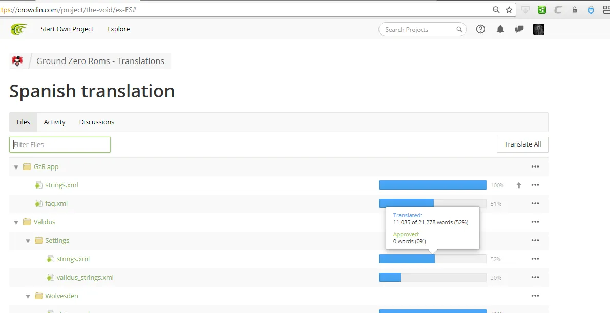Open the validus_strings.xml file link
610x313 pixels.
coord(85,278)
